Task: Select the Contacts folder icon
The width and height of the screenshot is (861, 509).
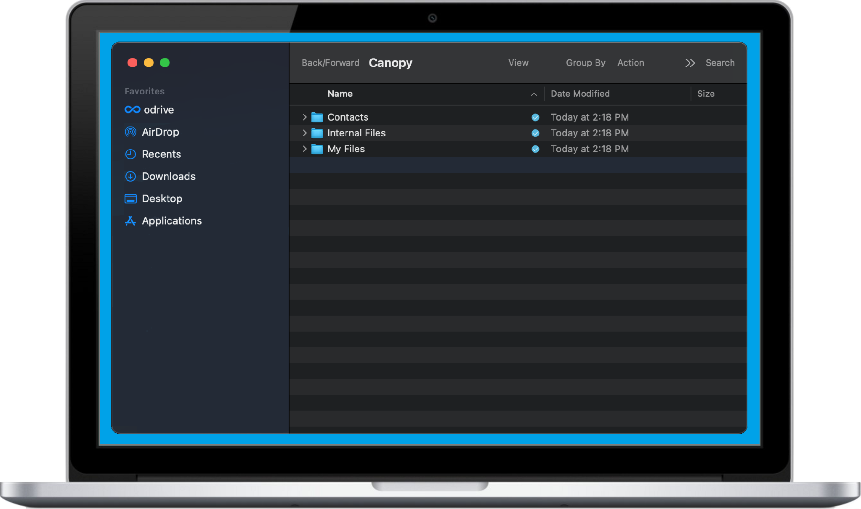Action: pyautogui.click(x=317, y=117)
